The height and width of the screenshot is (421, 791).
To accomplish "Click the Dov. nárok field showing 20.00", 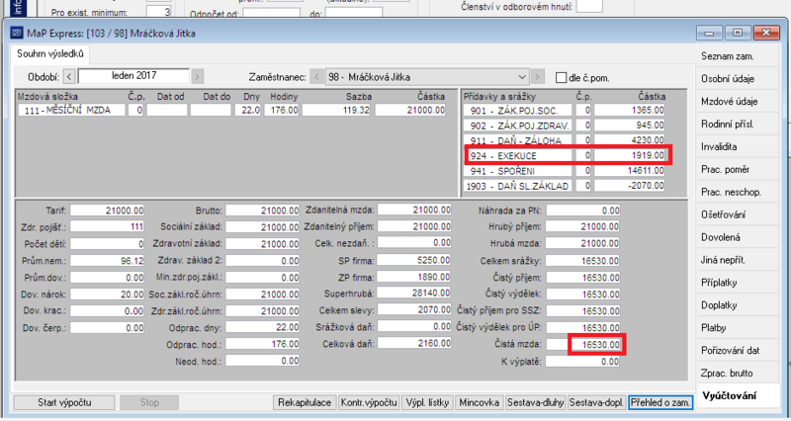I will (x=107, y=294).
